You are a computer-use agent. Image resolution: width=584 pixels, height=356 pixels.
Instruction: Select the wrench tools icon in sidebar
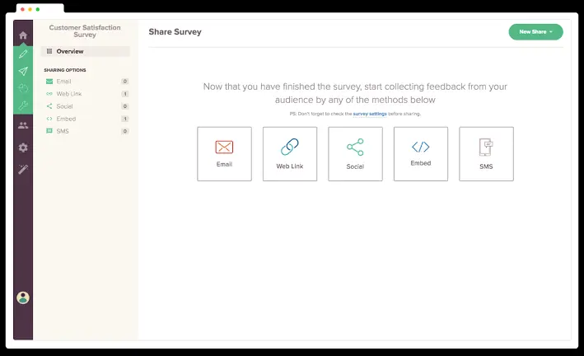click(23, 105)
